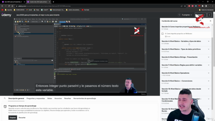
Task: Open the Chrome profile avatar
Action: pos(209,6)
